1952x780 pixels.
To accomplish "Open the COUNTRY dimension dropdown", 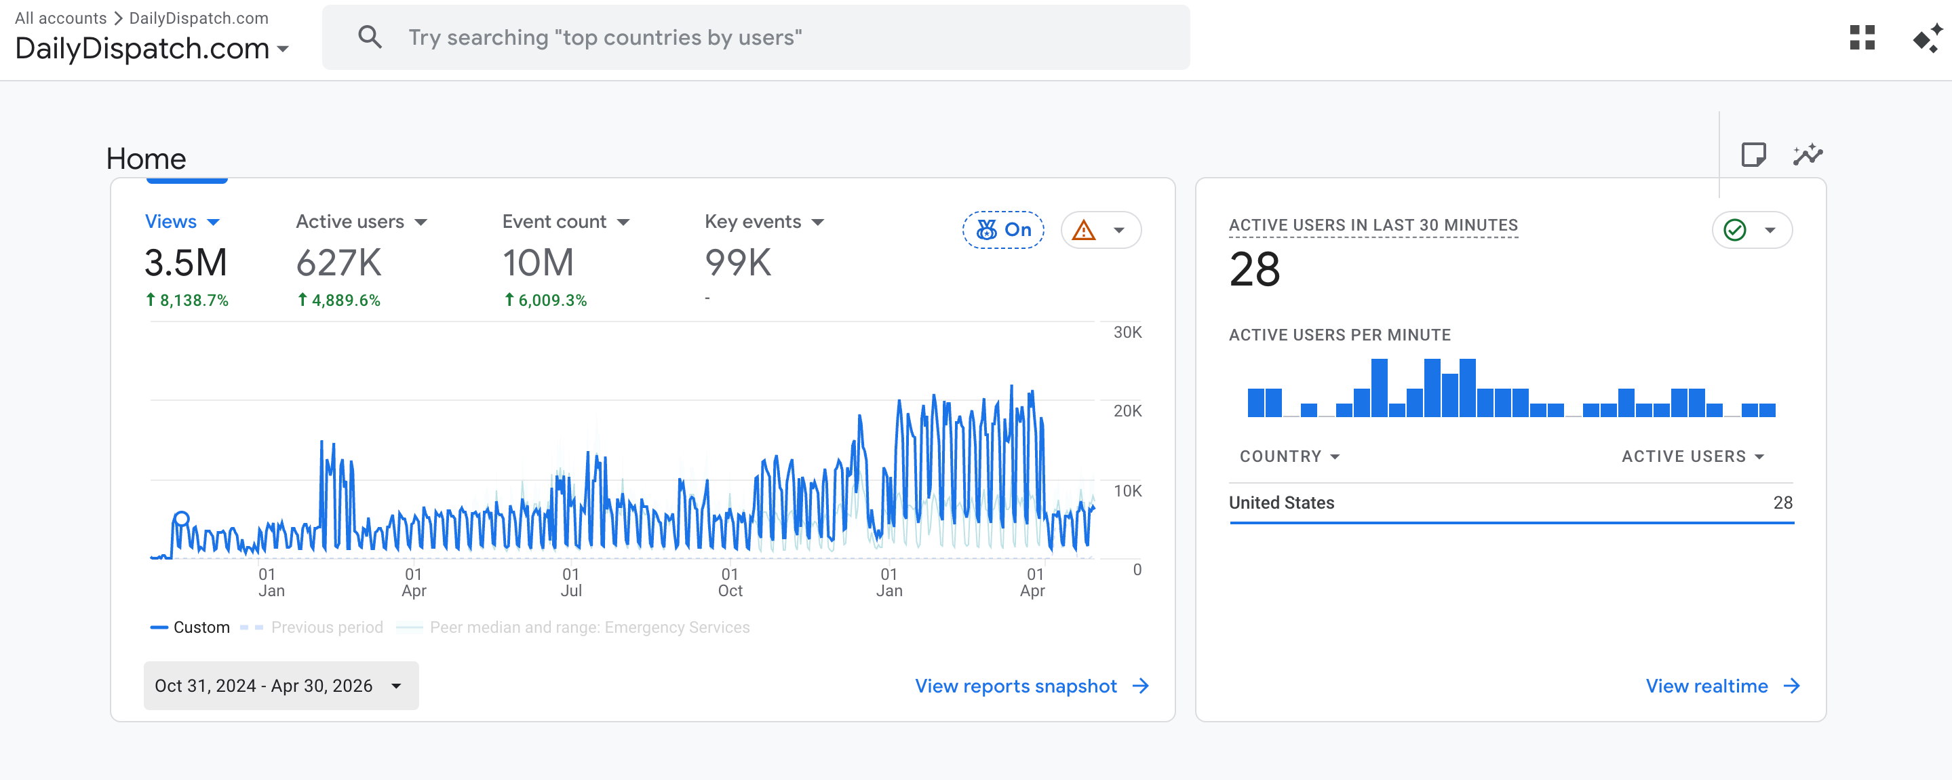I will [1290, 456].
